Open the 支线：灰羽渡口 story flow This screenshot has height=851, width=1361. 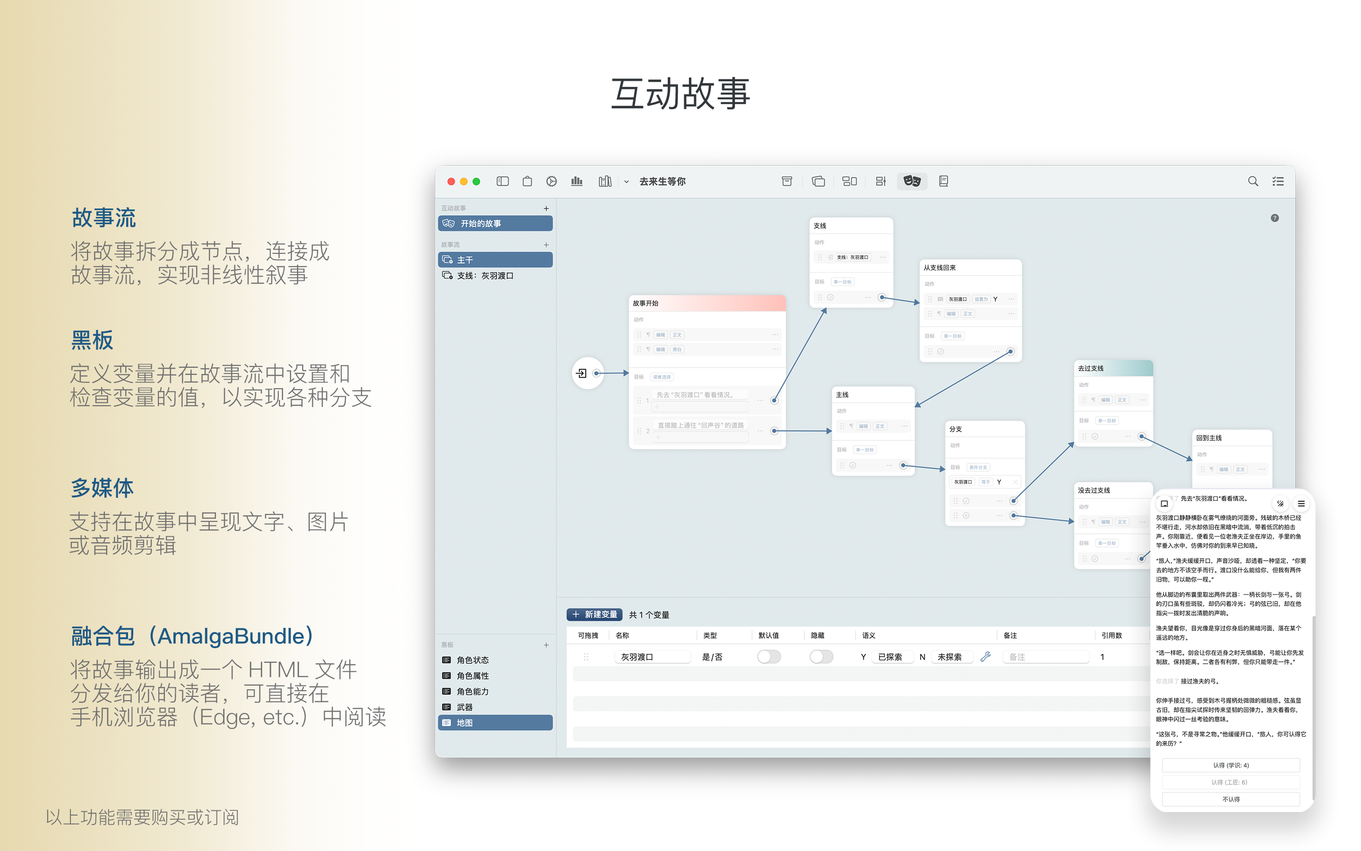[x=495, y=275]
